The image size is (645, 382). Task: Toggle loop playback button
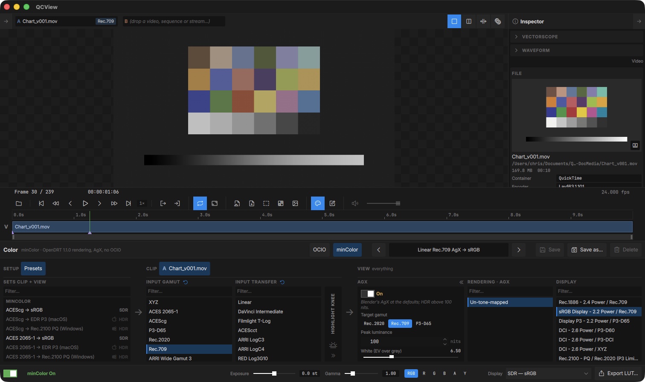click(x=200, y=203)
